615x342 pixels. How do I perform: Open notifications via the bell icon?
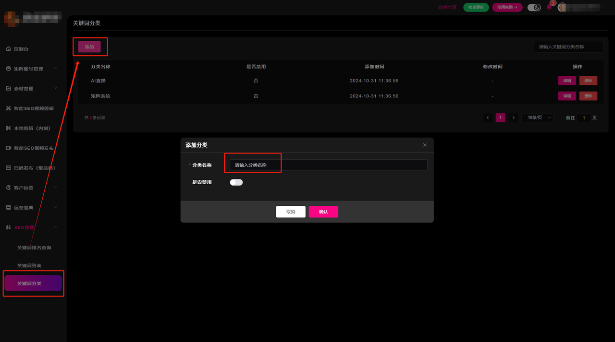pos(549,7)
